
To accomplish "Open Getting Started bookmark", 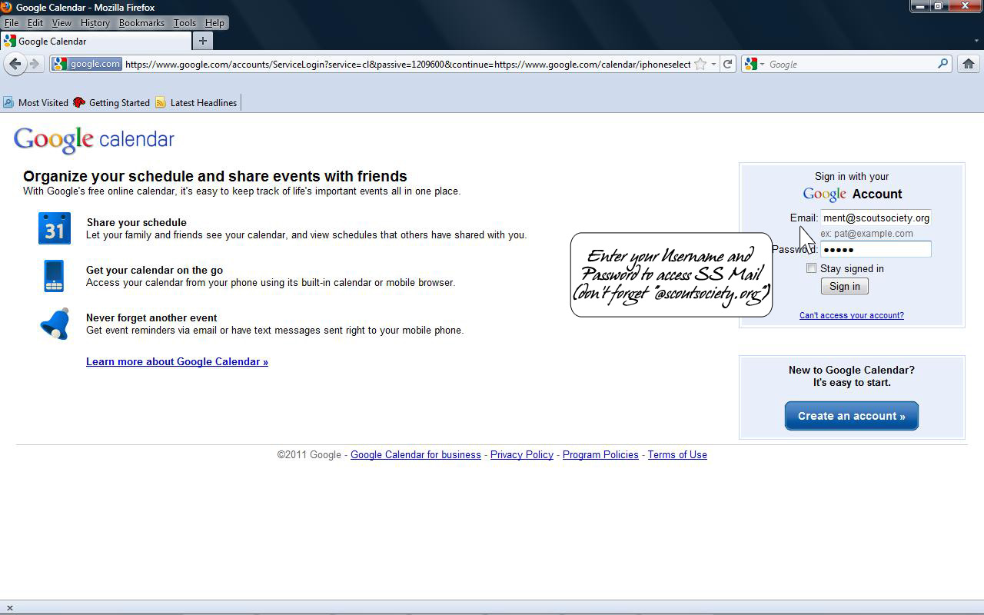I will click(x=111, y=102).
